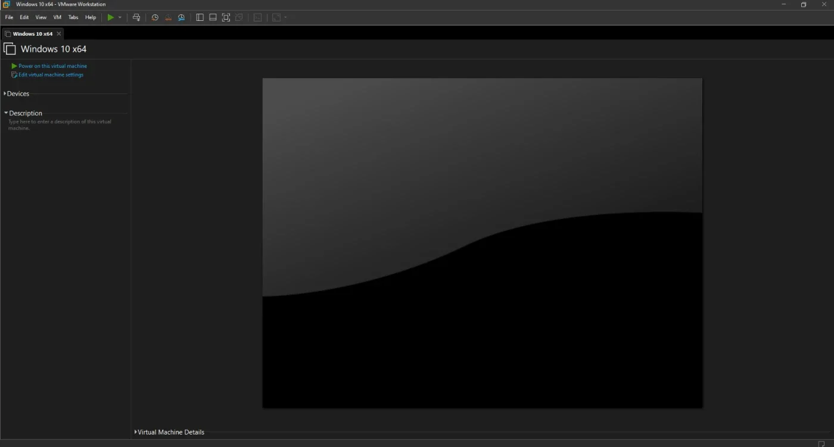The image size is (834, 447).
Task: Open the Edit menu
Action: [24, 17]
